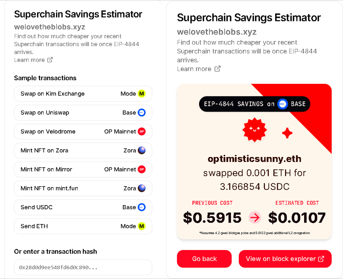Click the red arrow between the cost values

click(255, 217)
